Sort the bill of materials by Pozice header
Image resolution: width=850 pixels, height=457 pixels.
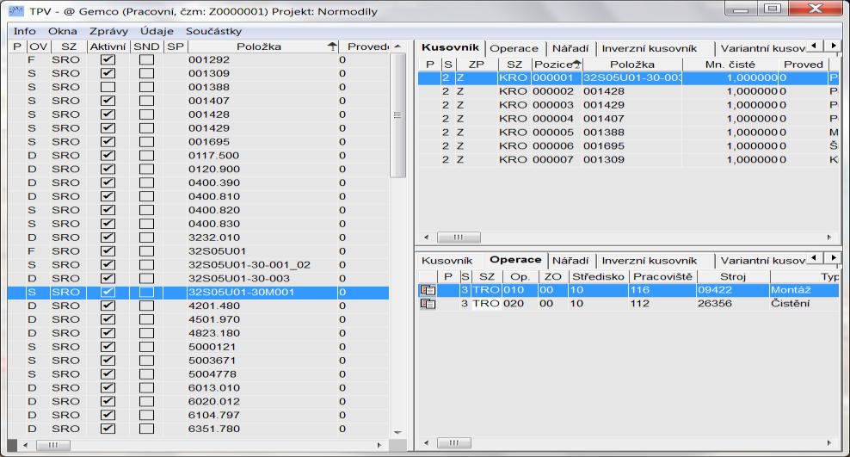[557, 65]
